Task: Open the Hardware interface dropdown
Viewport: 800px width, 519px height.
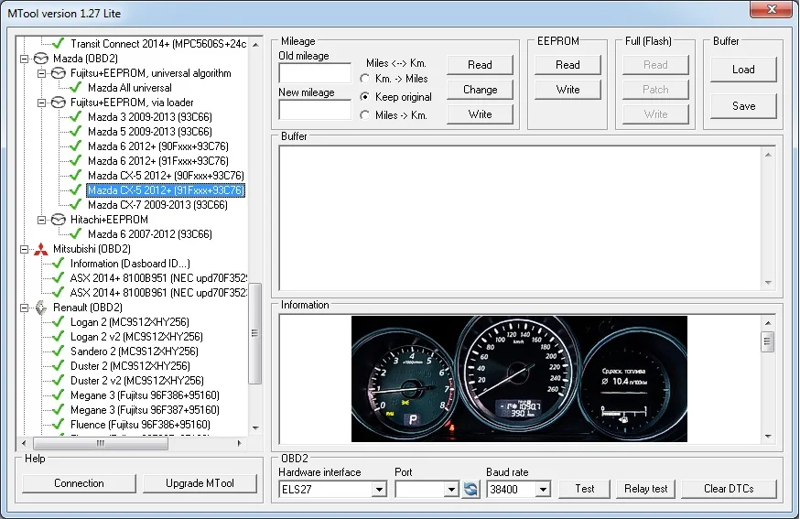Action: pyautogui.click(x=379, y=490)
